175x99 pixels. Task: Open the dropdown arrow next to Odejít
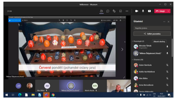(x=168, y=11)
